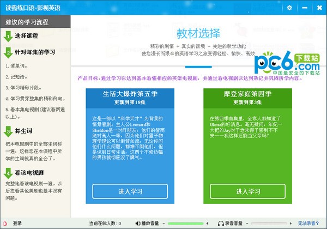Click the 针对每集的学习 step heading

click(35, 52)
